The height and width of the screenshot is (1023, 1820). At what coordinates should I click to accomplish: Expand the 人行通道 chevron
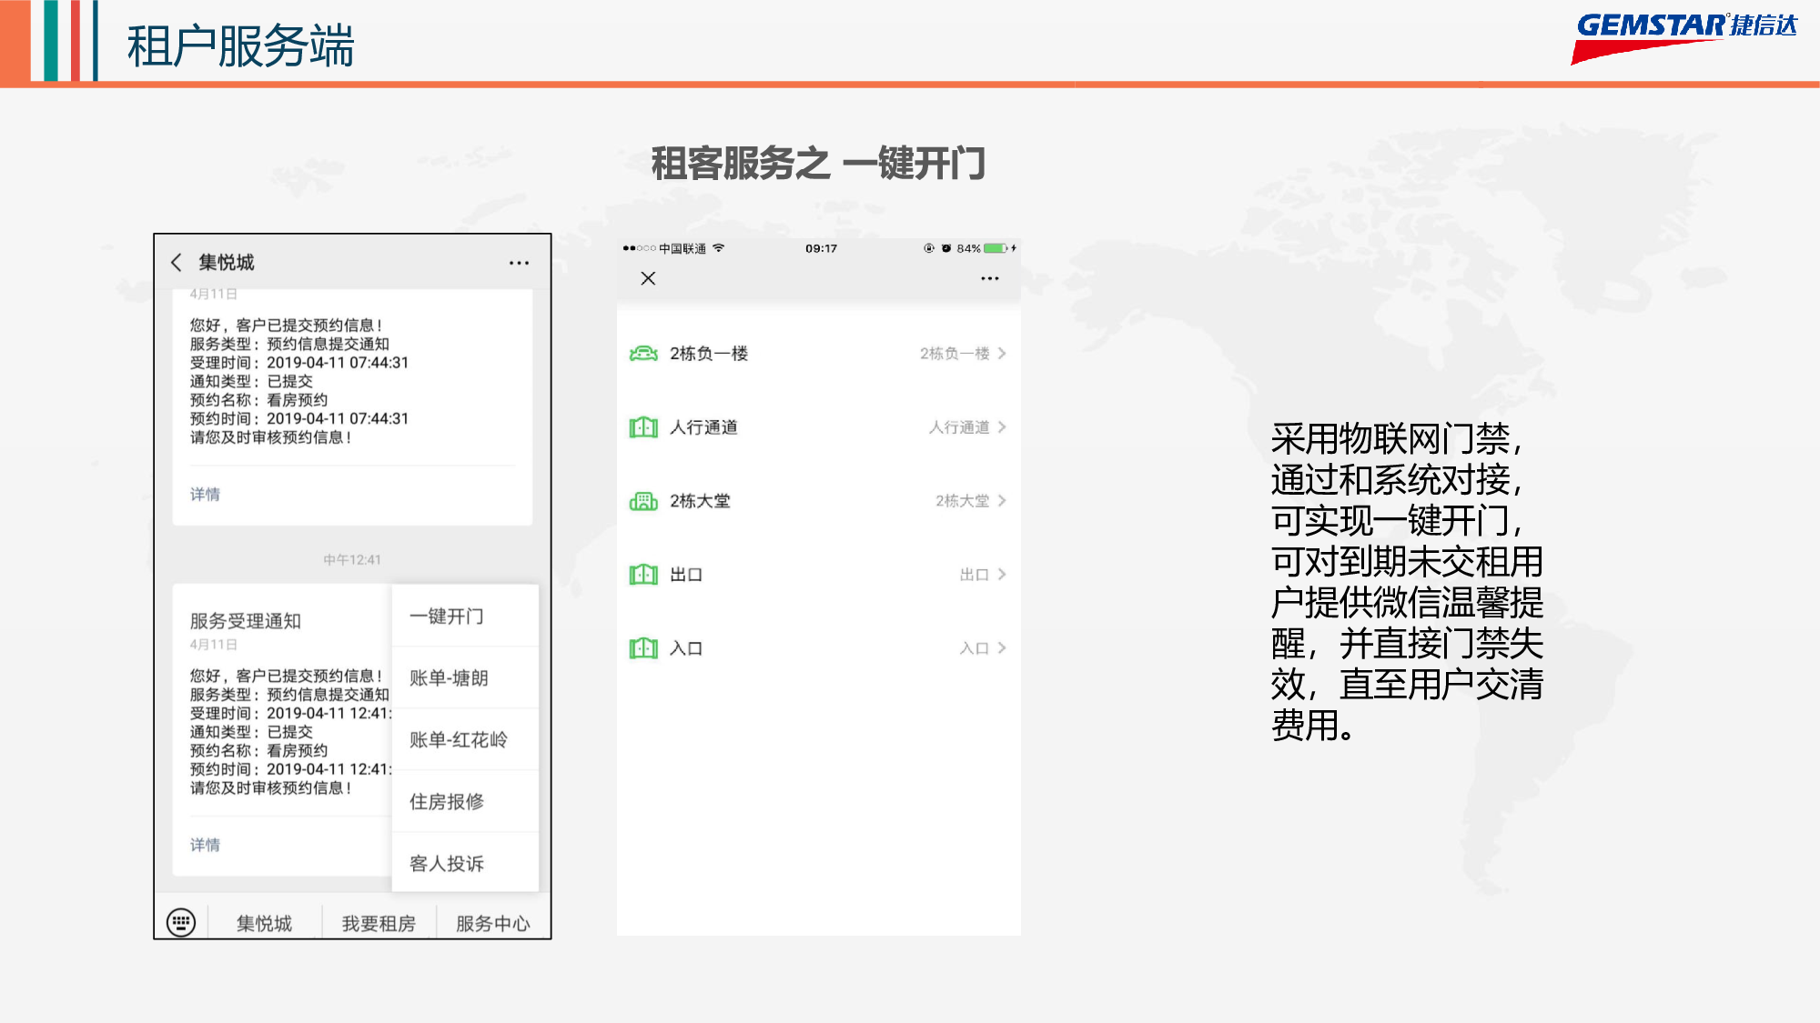tap(1002, 427)
